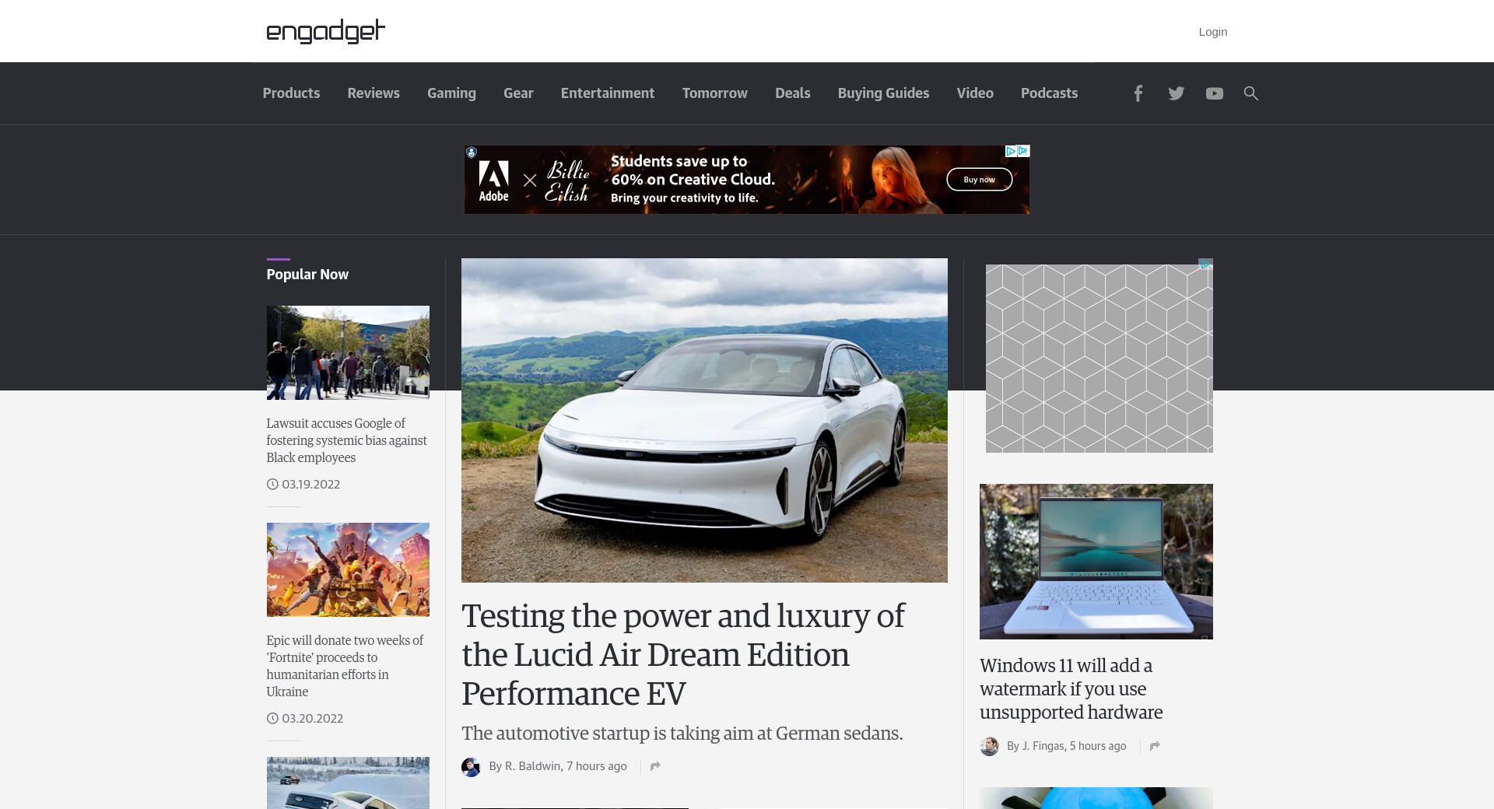Click the Google campus thumbnail
1494x809 pixels.
click(x=348, y=352)
